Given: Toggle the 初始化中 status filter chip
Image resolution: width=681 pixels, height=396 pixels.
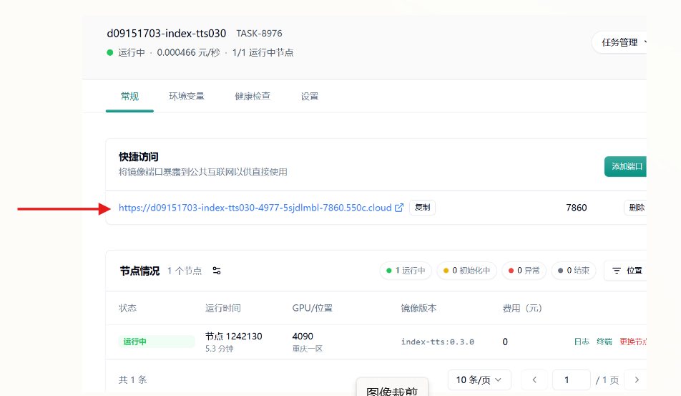Looking at the screenshot, I should pos(466,271).
